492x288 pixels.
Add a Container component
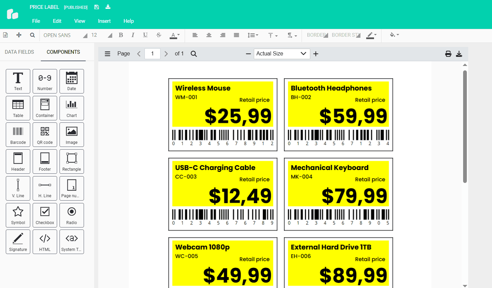45,108
